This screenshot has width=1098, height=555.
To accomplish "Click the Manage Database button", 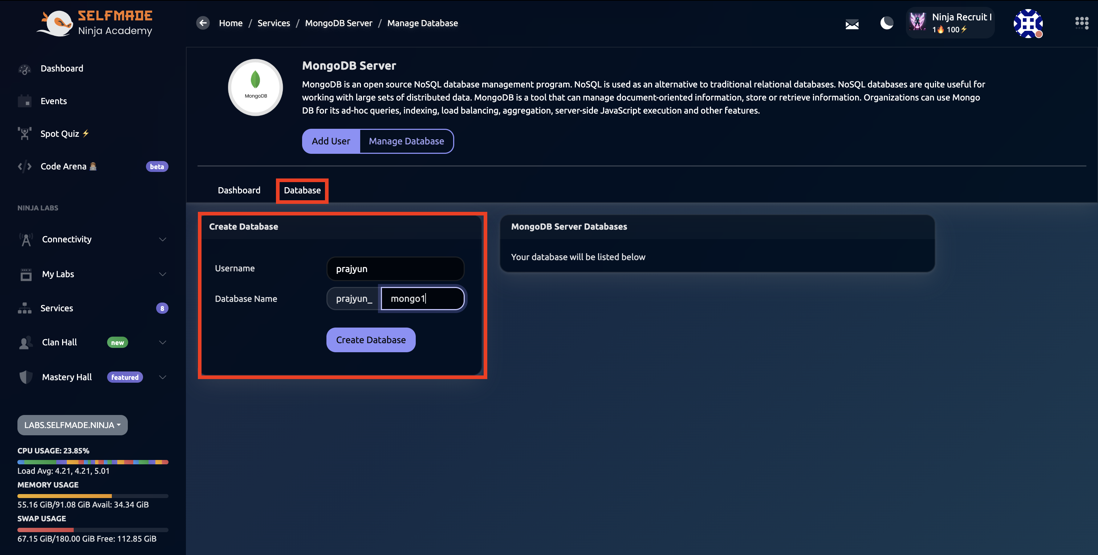I will tap(406, 141).
